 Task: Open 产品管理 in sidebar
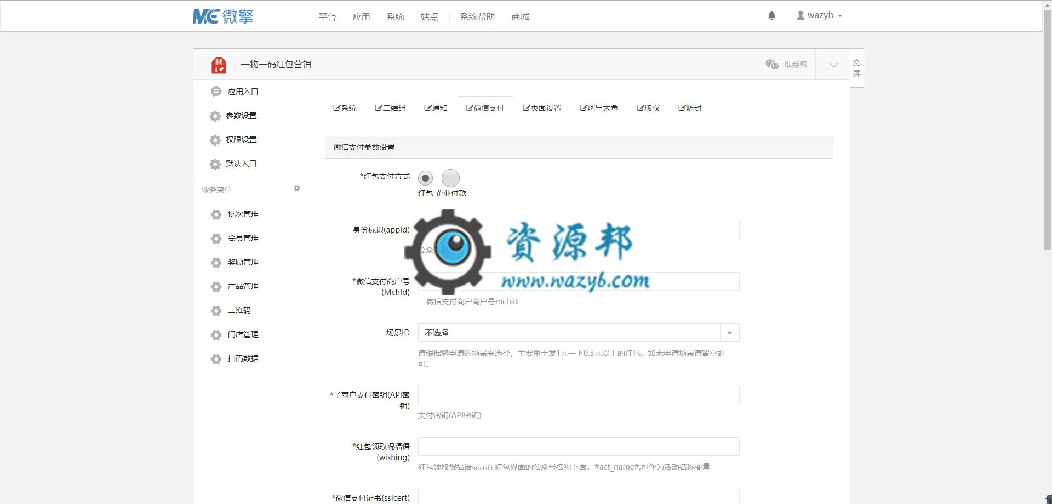tap(243, 286)
